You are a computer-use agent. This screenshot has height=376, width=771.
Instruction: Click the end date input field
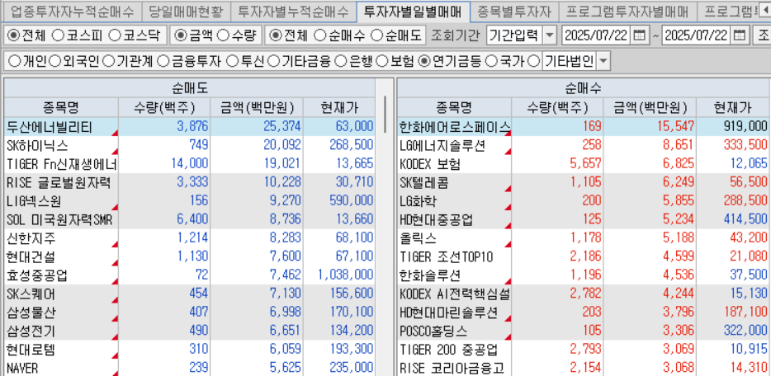point(697,35)
